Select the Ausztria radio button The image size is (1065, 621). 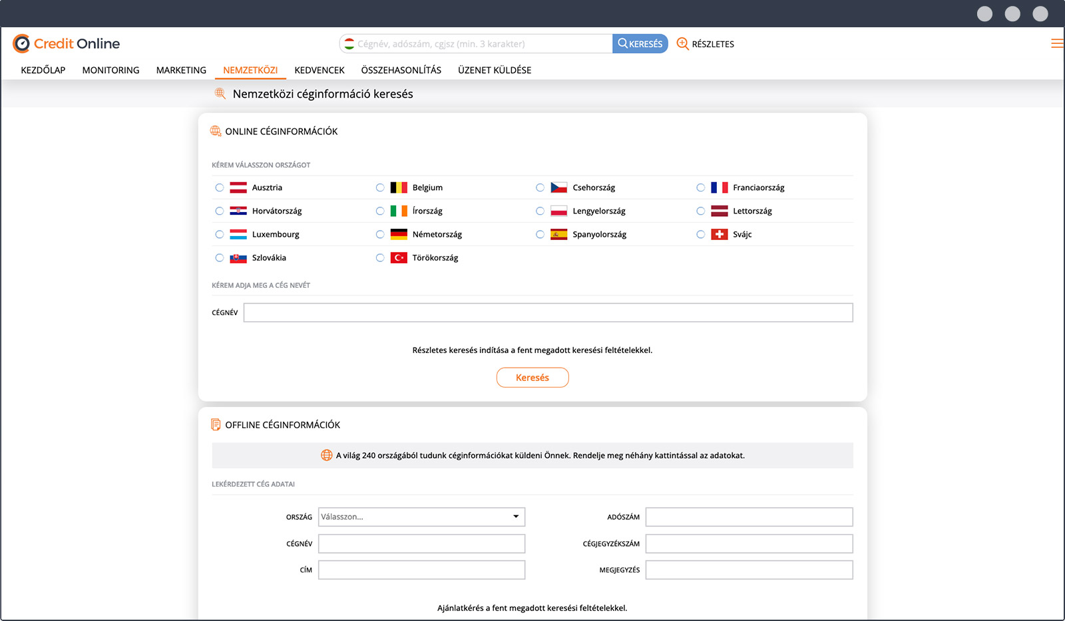click(x=220, y=188)
